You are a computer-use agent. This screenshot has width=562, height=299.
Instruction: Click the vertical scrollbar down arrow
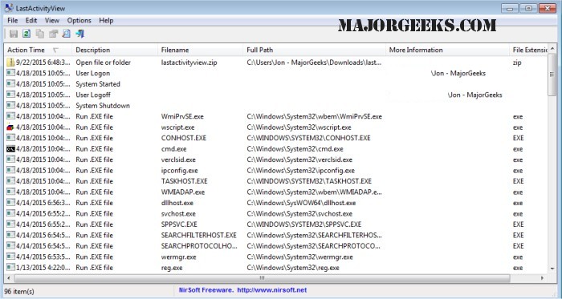pyautogui.click(x=552, y=269)
